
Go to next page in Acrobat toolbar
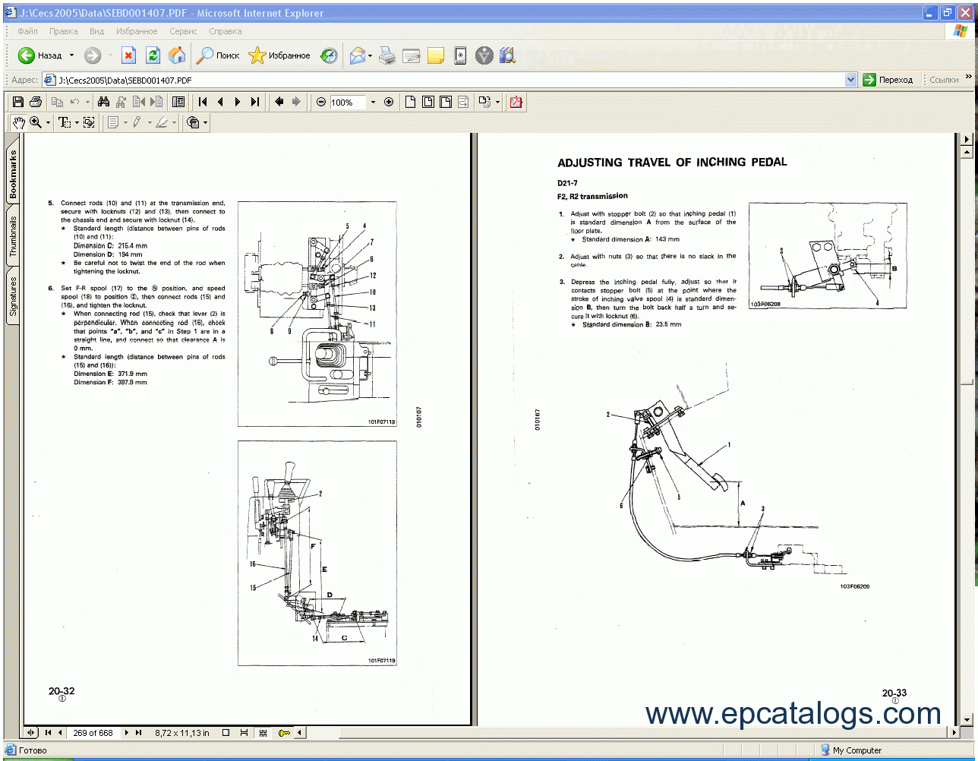point(238,102)
